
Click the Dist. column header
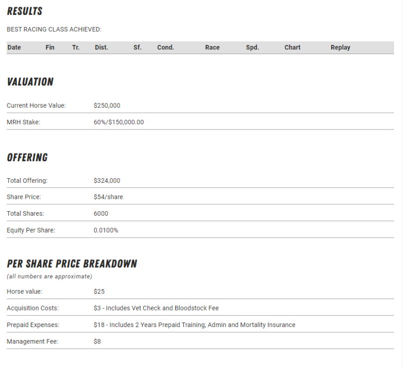(101, 47)
